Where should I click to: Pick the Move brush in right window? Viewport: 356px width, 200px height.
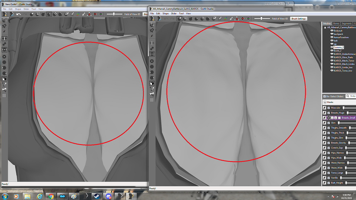[202, 19]
